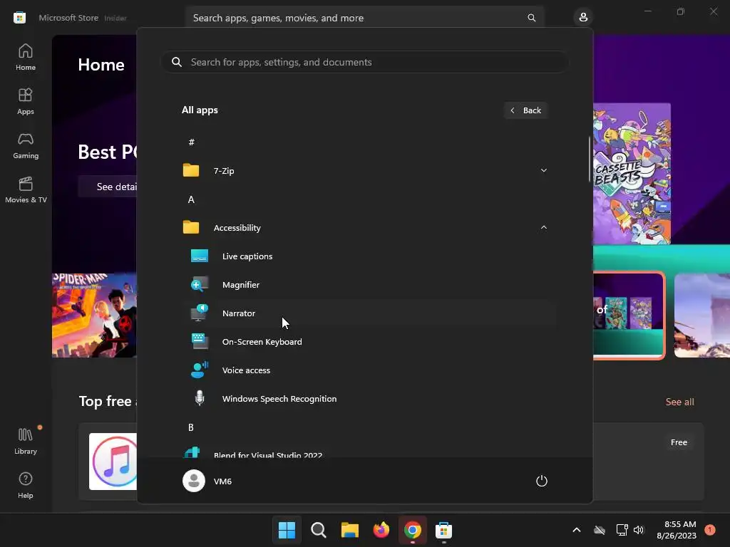Click Windows Start button on taskbar
Screen dimensions: 730x547
click(x=287, y=530)
